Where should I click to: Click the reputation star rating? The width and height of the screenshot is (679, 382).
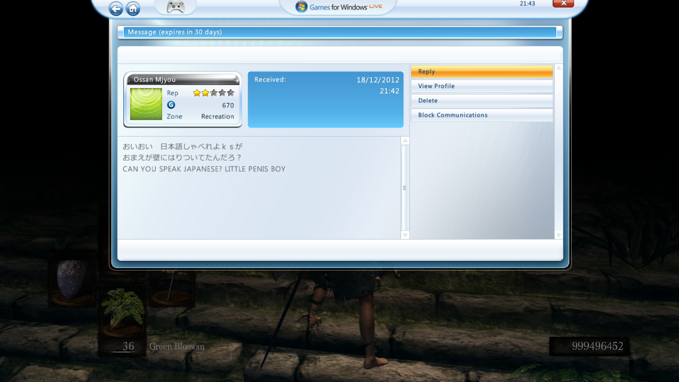tap(213, 93)
